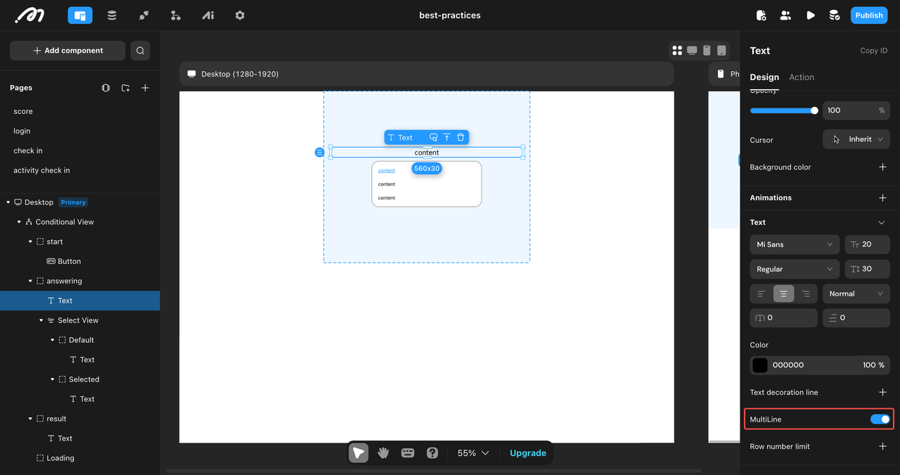Open the gear settings icon
Image resolution: width=900 pixels, height=475 pixels.
(x=240, y=15)
